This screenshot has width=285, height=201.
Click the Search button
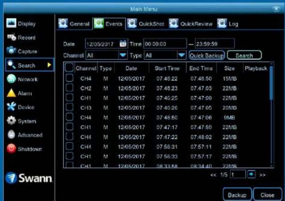pos(244,55)
